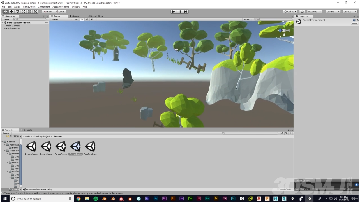This screenshot has height=203, width=360.
Task: Click the Scene view search field
Action: pyautogui.click(x=273, y=19)
